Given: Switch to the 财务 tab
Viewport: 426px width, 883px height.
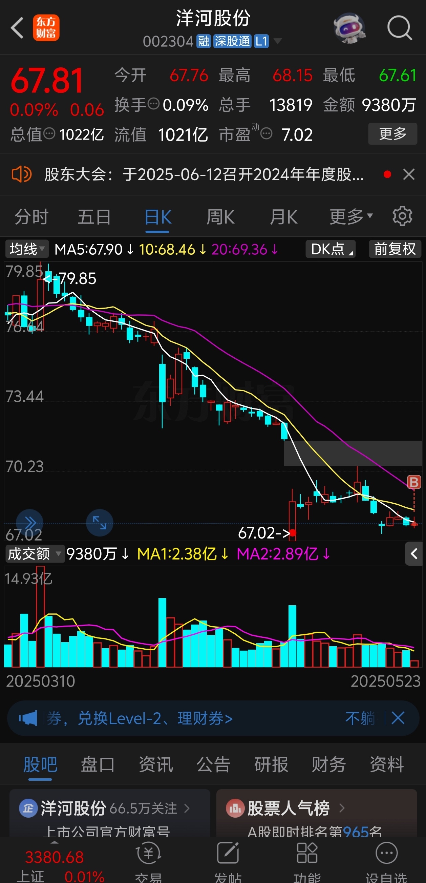Looking at the screenshot, I should pos(329,765).
